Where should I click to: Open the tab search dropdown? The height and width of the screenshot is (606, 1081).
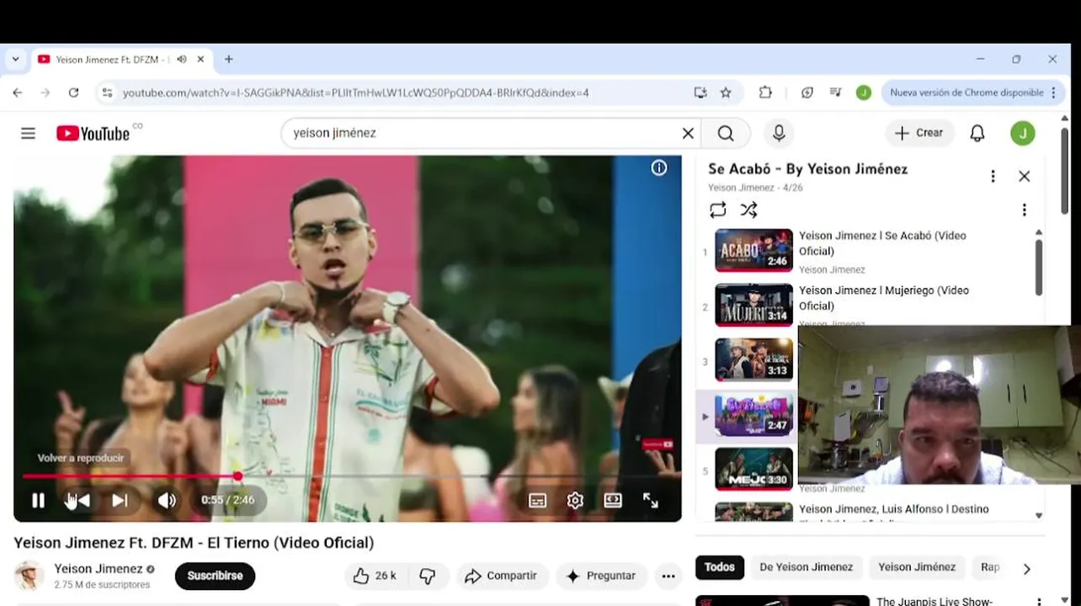[x=15, y=60]
